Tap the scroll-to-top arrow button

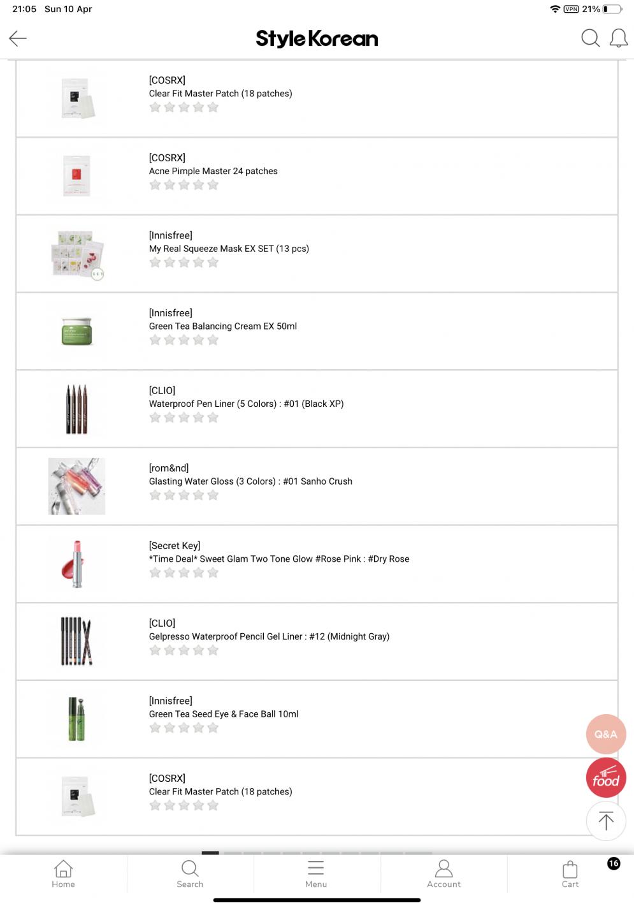click(x=605, y=821)
